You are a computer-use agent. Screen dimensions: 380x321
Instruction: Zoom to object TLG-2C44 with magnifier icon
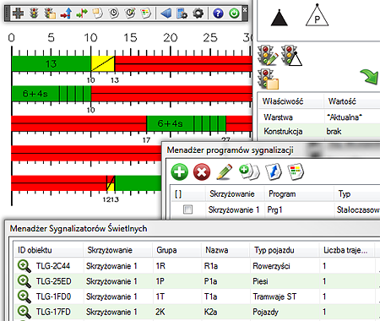[x=24, y=266]
